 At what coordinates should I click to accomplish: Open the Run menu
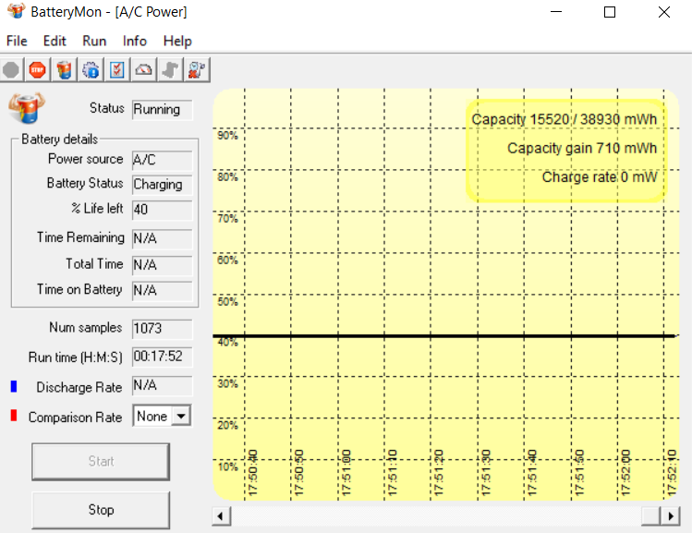point(94,41)
